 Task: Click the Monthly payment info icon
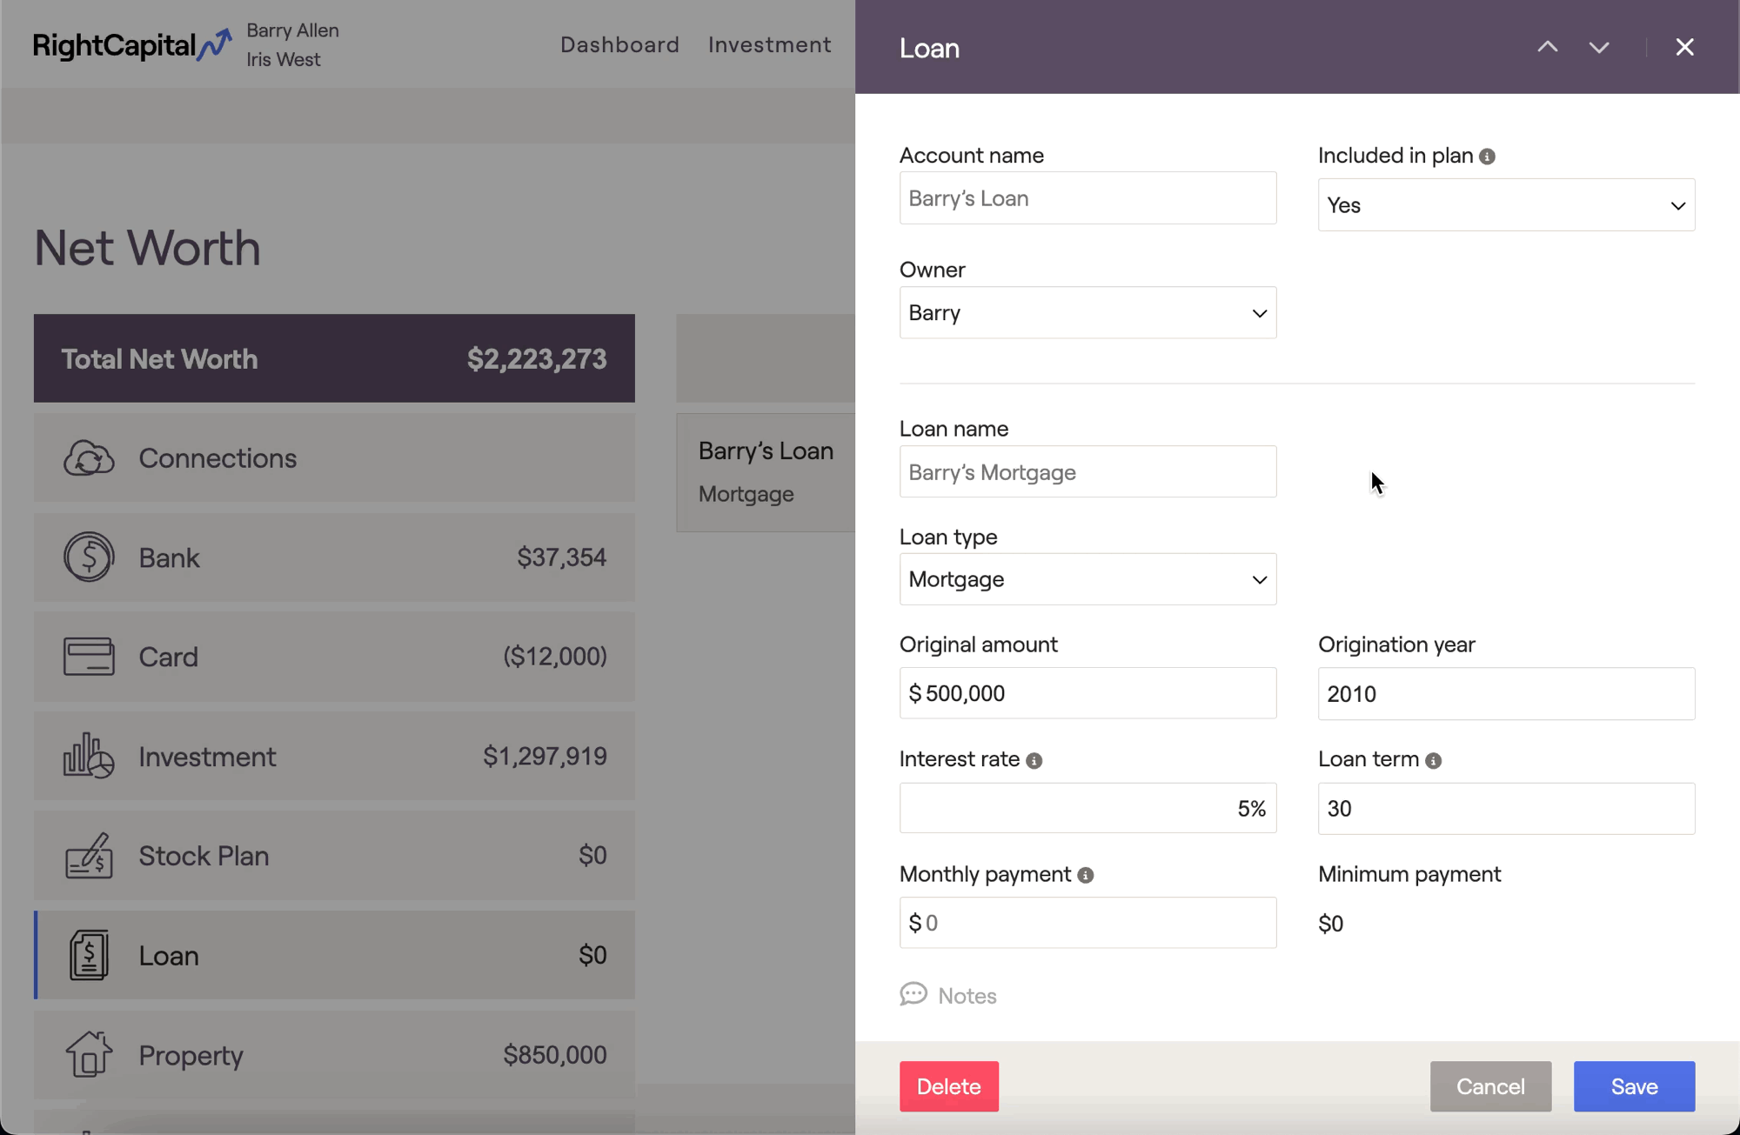pyautogui.click(x=1085, y=875)
